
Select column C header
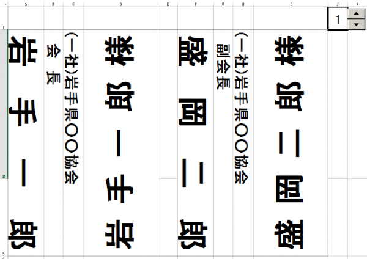coord(73,4)
